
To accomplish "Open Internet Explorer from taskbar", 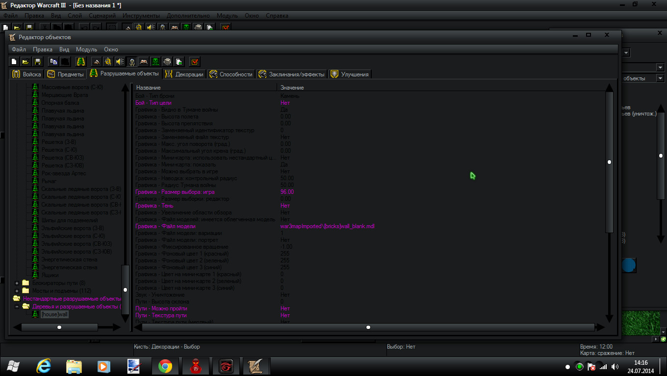I will point(44,366).
